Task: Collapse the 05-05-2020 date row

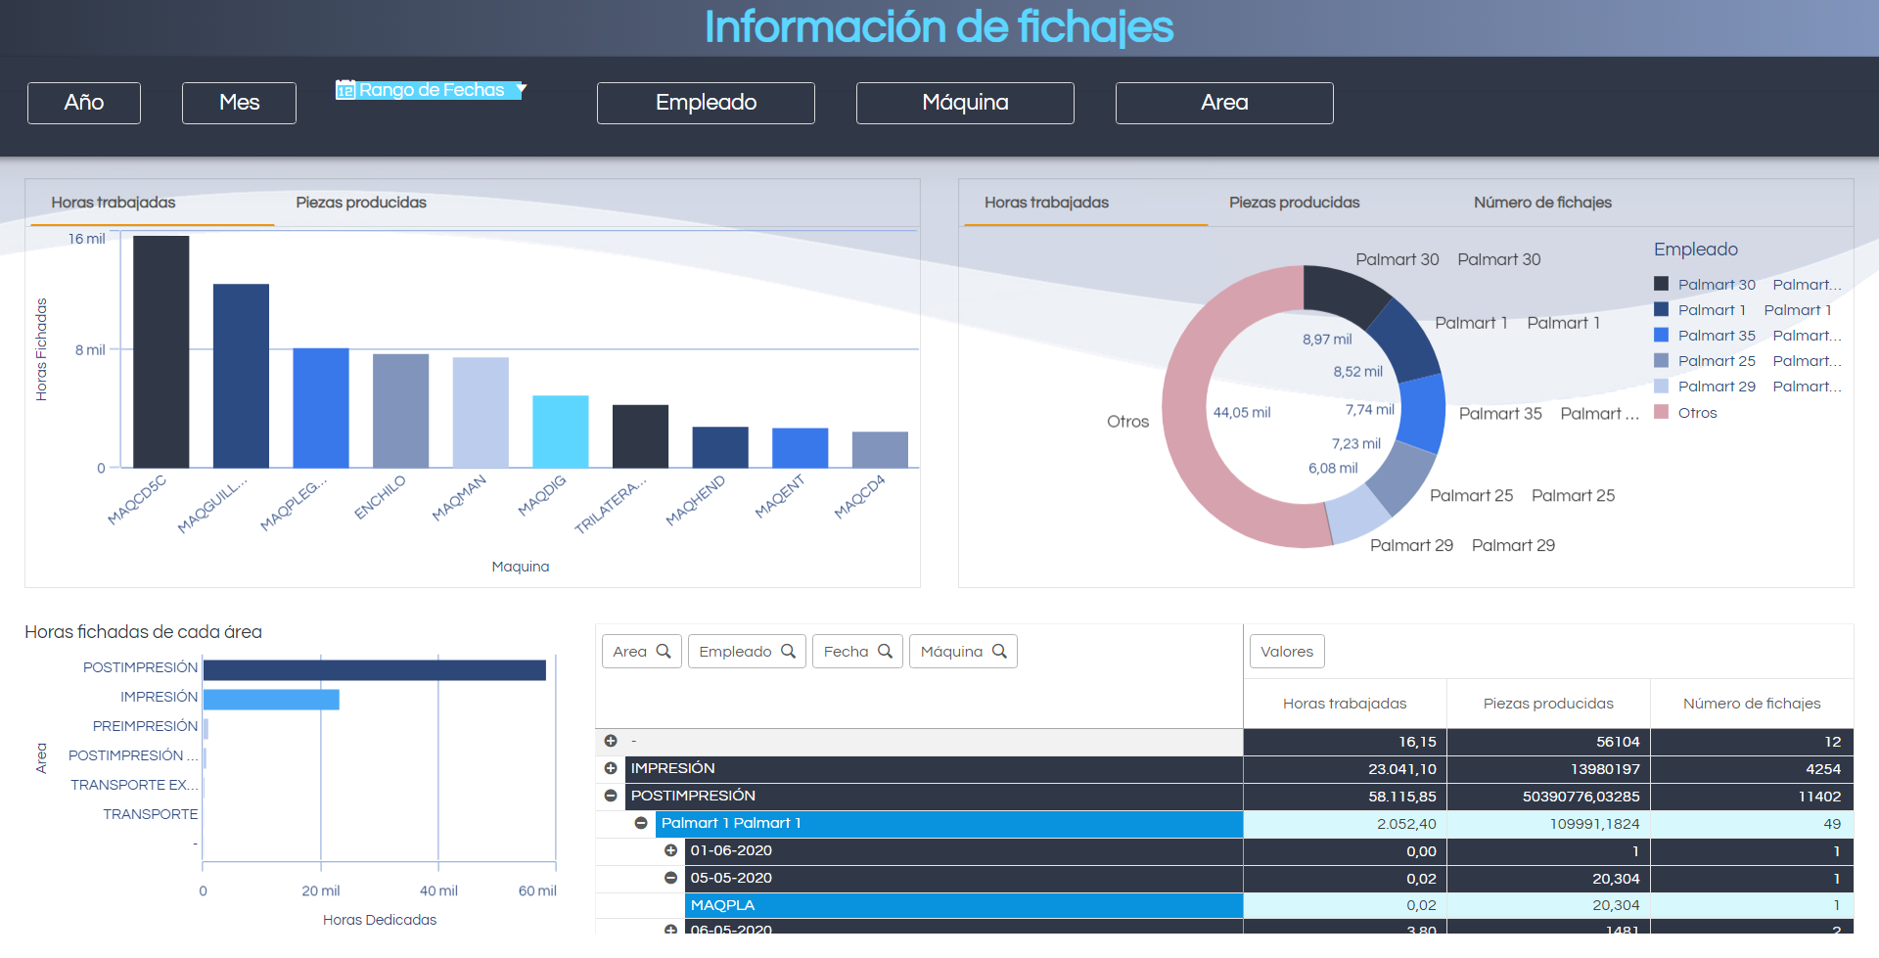Action: [670, 878]
